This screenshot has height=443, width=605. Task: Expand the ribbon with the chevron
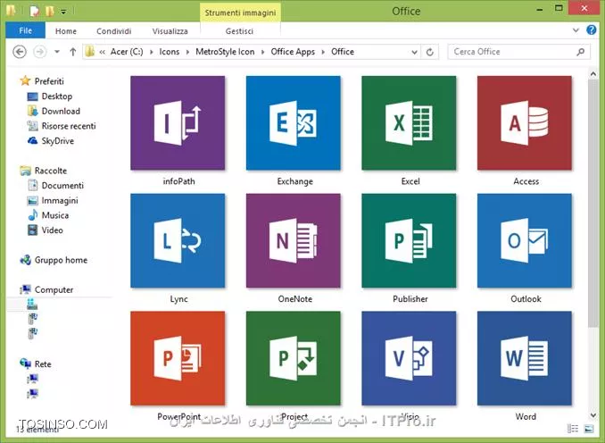pyautogui.click(x=576, y=30)
